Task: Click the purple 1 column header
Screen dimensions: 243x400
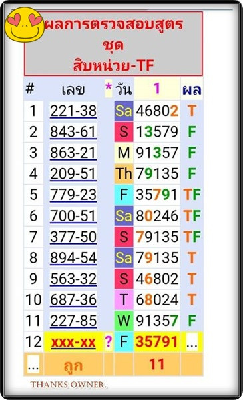Action: tap(157, 89)
